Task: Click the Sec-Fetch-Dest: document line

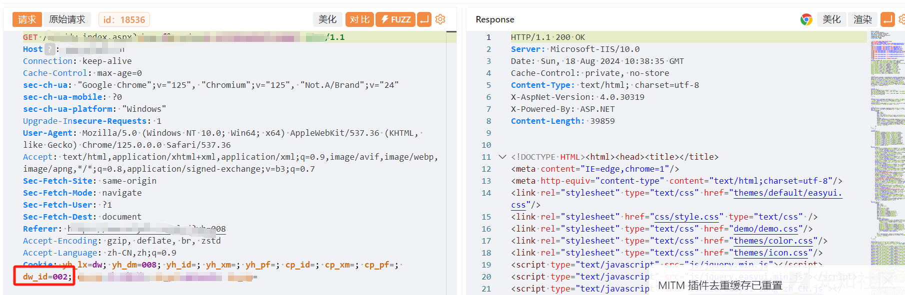Action: (x=82, y=217)
